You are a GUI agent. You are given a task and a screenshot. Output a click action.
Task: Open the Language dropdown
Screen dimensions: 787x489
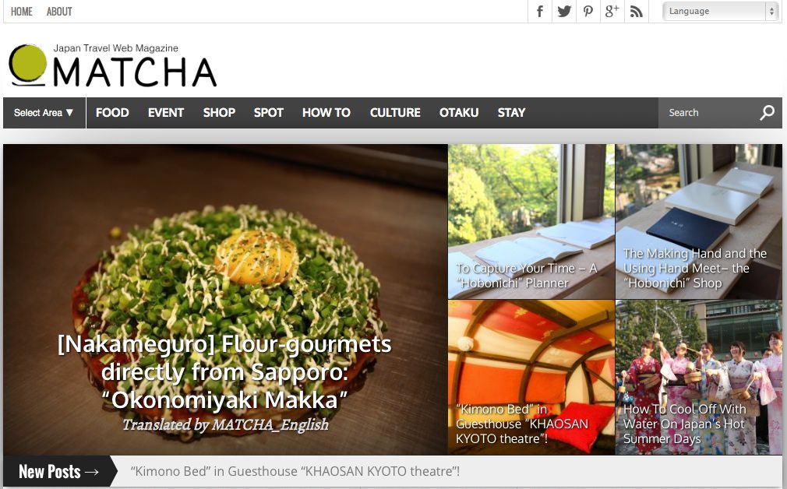coord(720,11)
